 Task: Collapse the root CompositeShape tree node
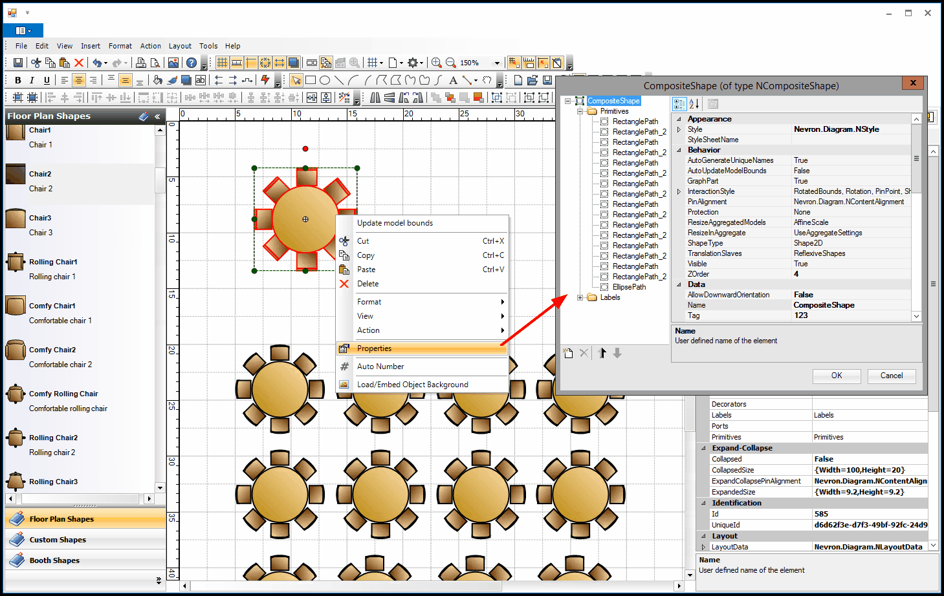point(568,101)
